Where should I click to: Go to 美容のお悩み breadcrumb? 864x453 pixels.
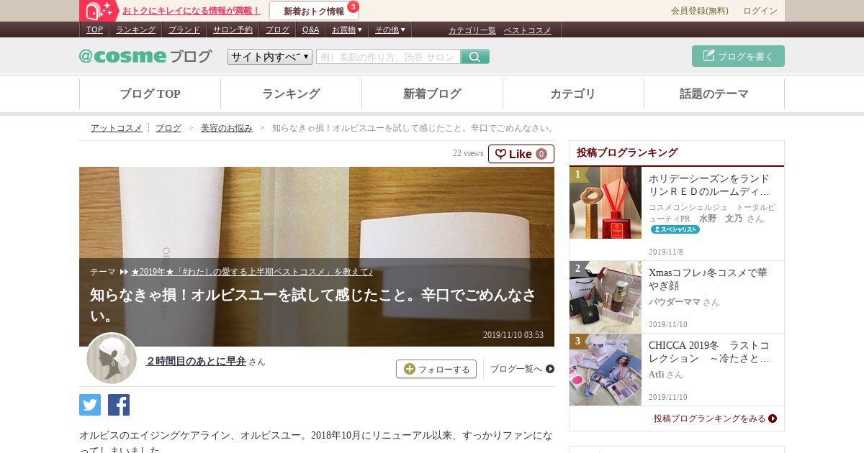(x=227, y=128)
